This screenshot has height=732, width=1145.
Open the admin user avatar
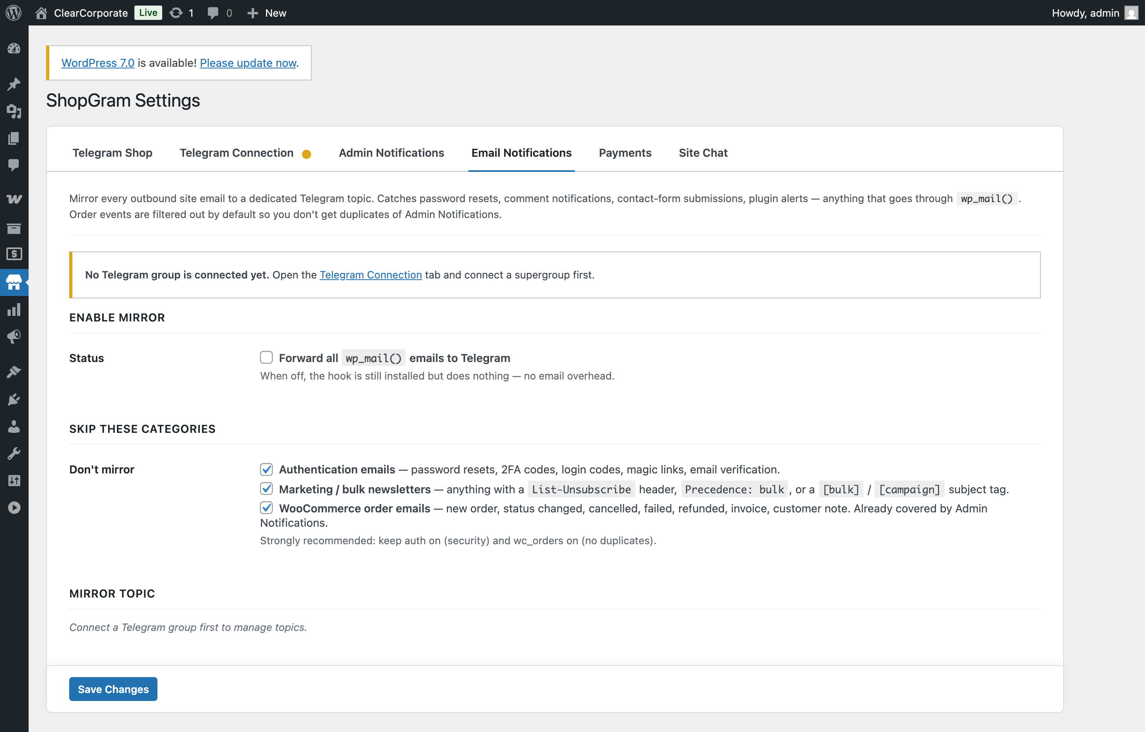click(x=1131, y=13)
